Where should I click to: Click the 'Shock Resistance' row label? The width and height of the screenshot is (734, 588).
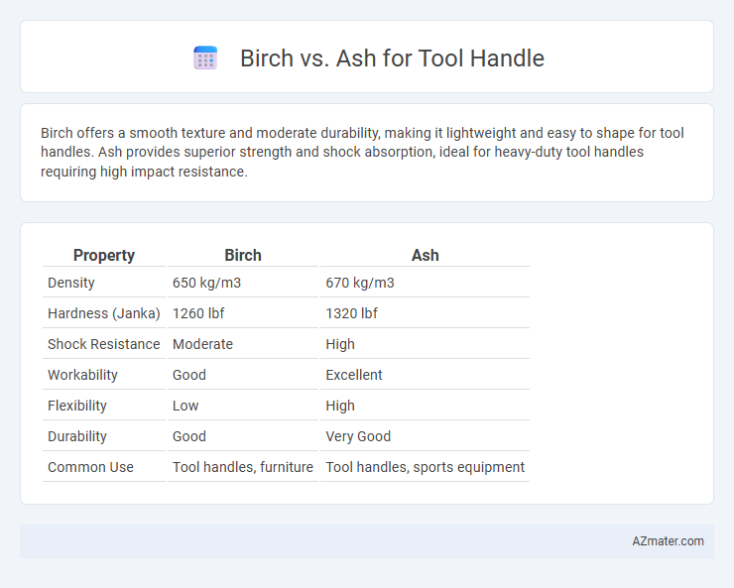(x=104, y=344)
